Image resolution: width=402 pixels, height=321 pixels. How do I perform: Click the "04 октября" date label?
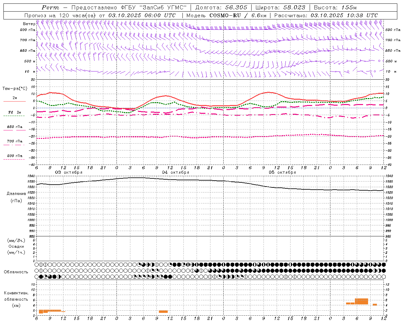[x=176, y=172]
